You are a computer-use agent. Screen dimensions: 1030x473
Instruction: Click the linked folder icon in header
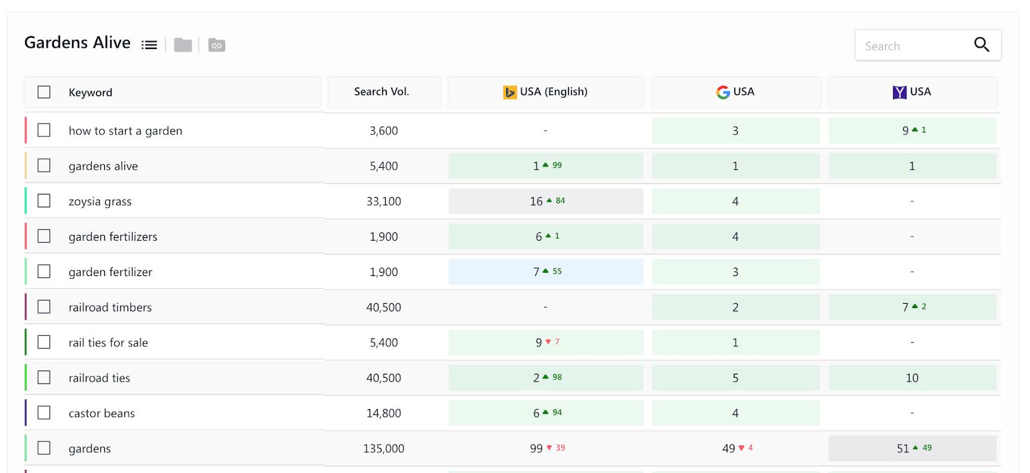[217, 45]
